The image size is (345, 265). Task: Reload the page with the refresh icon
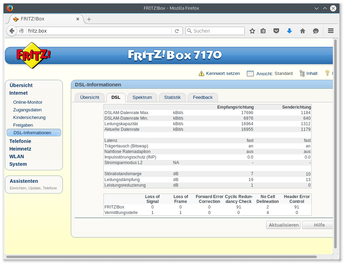[x=177, y=31]
